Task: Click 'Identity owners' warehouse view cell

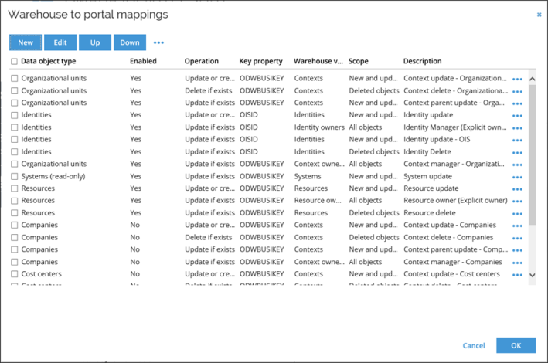Action: coord(319,127)
